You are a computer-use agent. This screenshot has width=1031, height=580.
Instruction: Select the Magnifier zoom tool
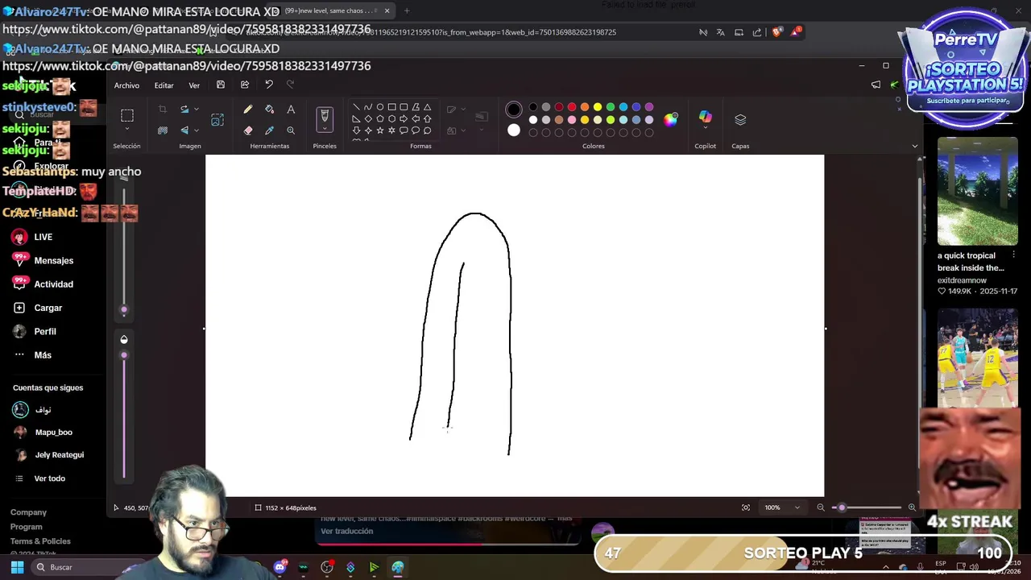[x=291, y=130]
